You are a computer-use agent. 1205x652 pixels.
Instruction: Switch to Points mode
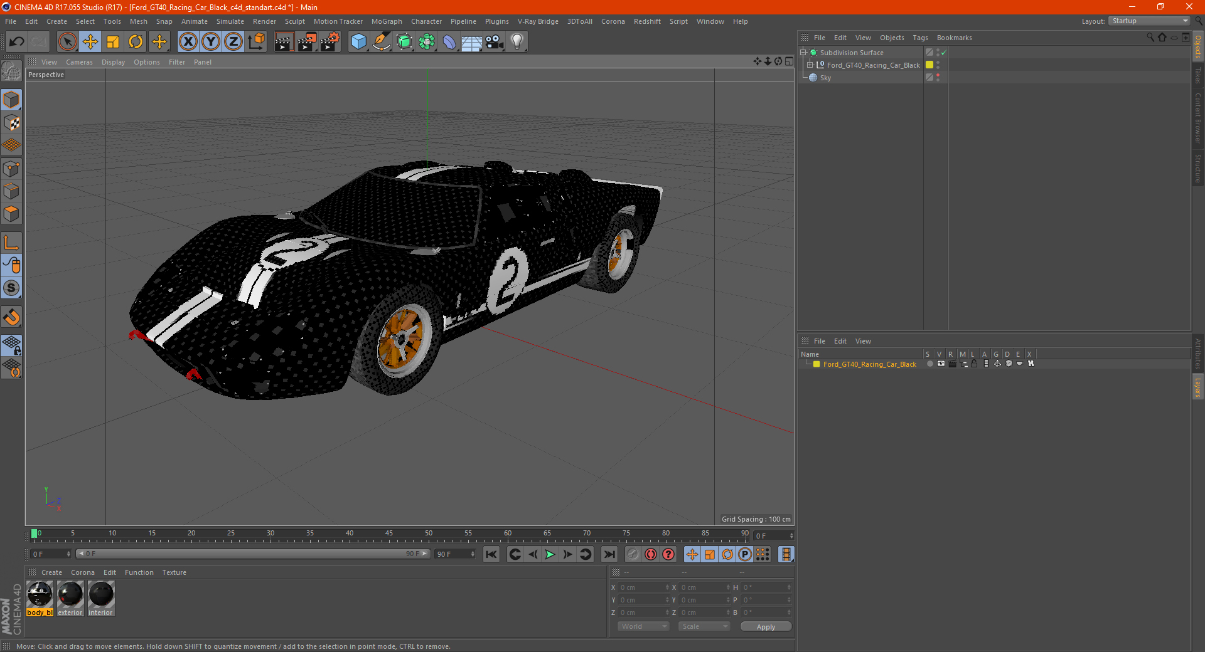(11, 169)
